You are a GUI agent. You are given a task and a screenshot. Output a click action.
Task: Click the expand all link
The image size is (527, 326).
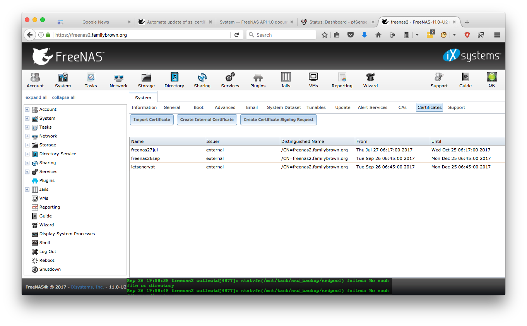(x=36, y=97)
